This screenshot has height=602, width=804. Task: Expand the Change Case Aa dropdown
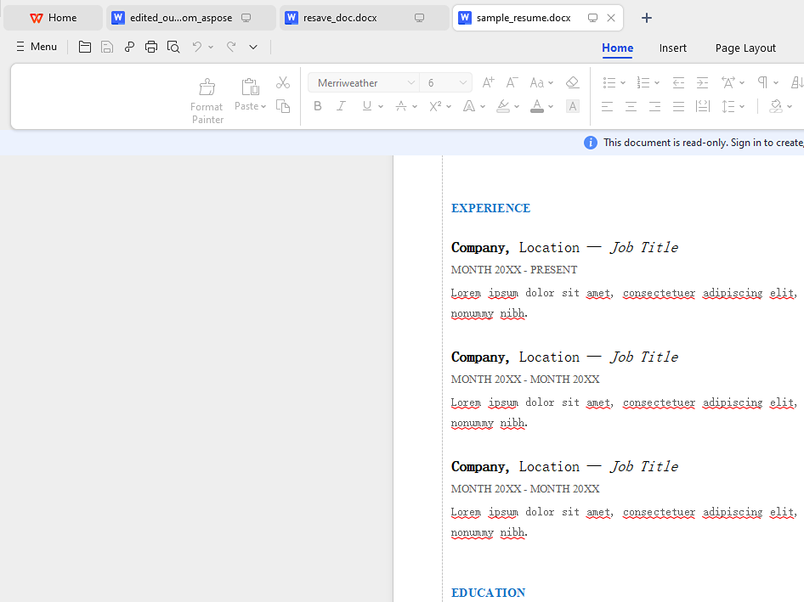[551, 82]
